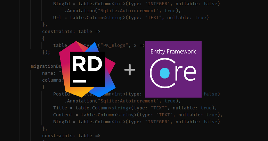
Task: Select the 'Title = table.Column<string>' line
Action: pos(135,108)
